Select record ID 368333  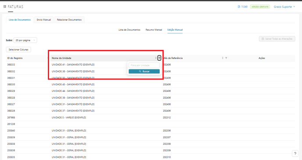11,65
